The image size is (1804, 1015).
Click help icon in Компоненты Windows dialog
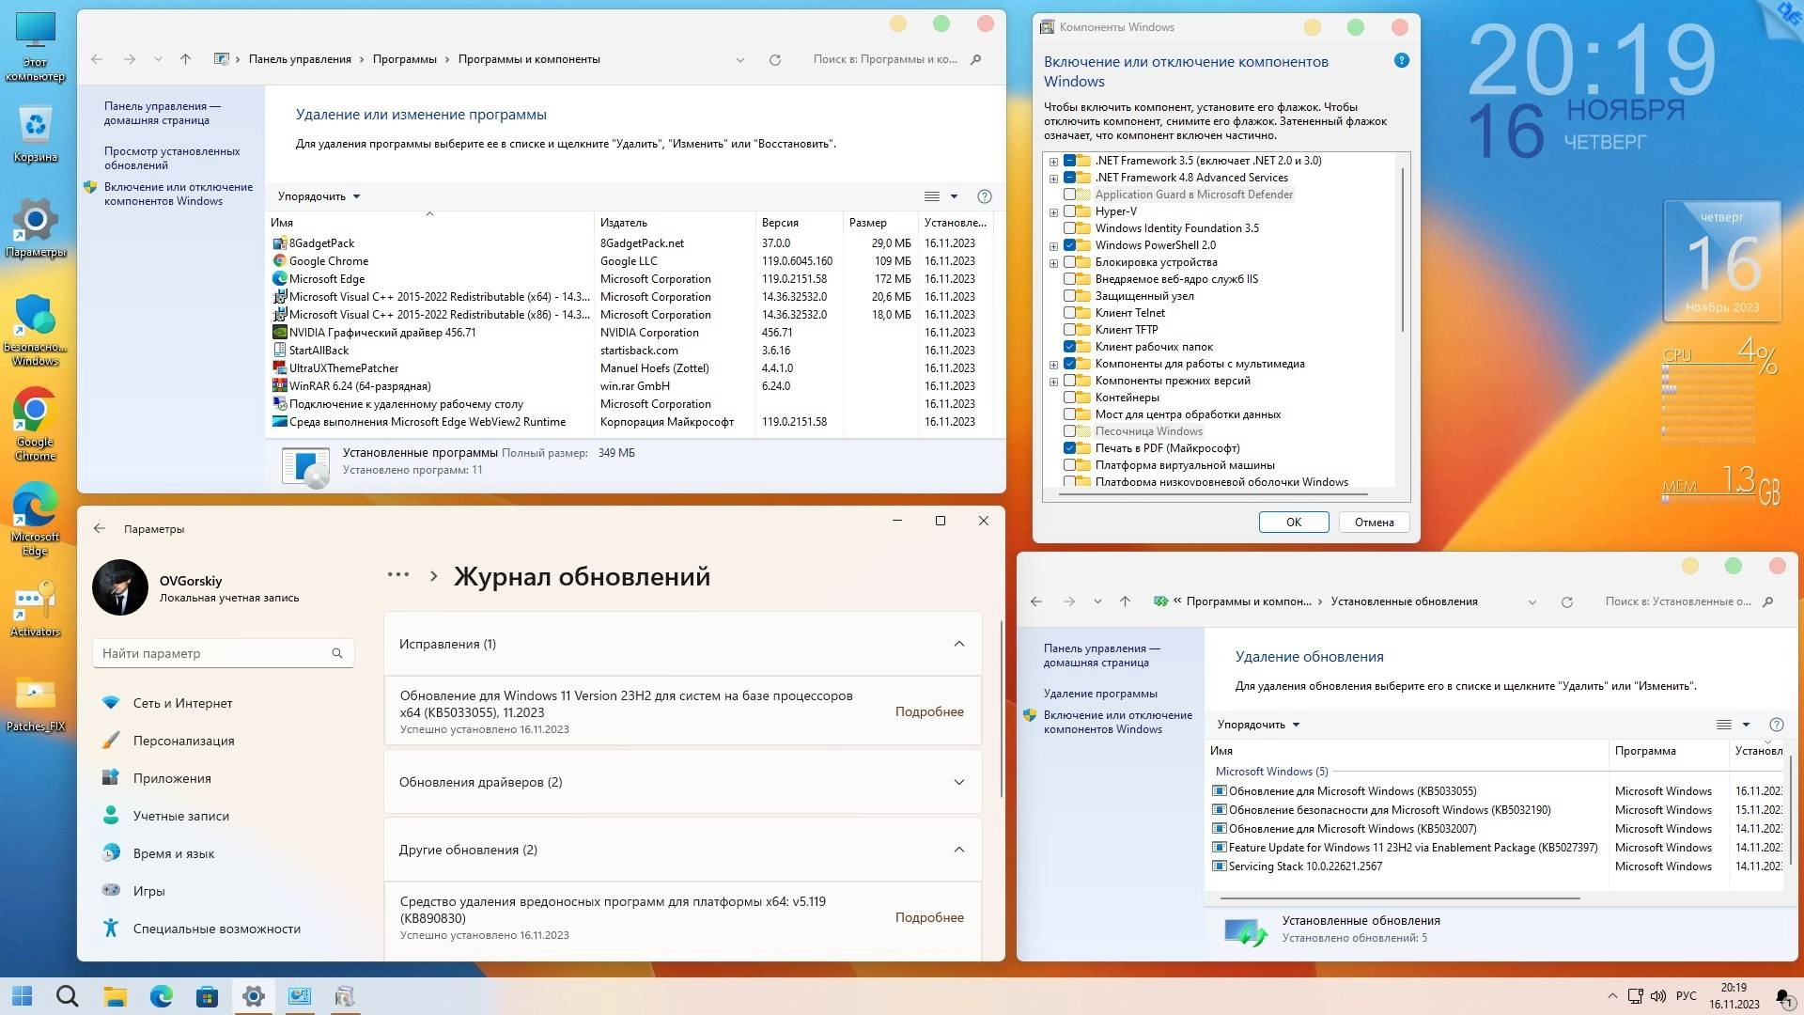click(x=1401, y=60)
